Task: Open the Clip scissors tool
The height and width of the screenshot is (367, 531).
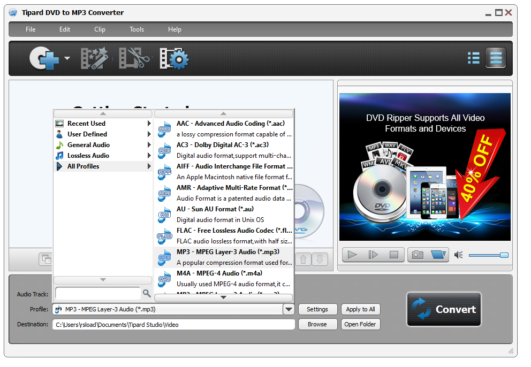Action: point(134,58)
